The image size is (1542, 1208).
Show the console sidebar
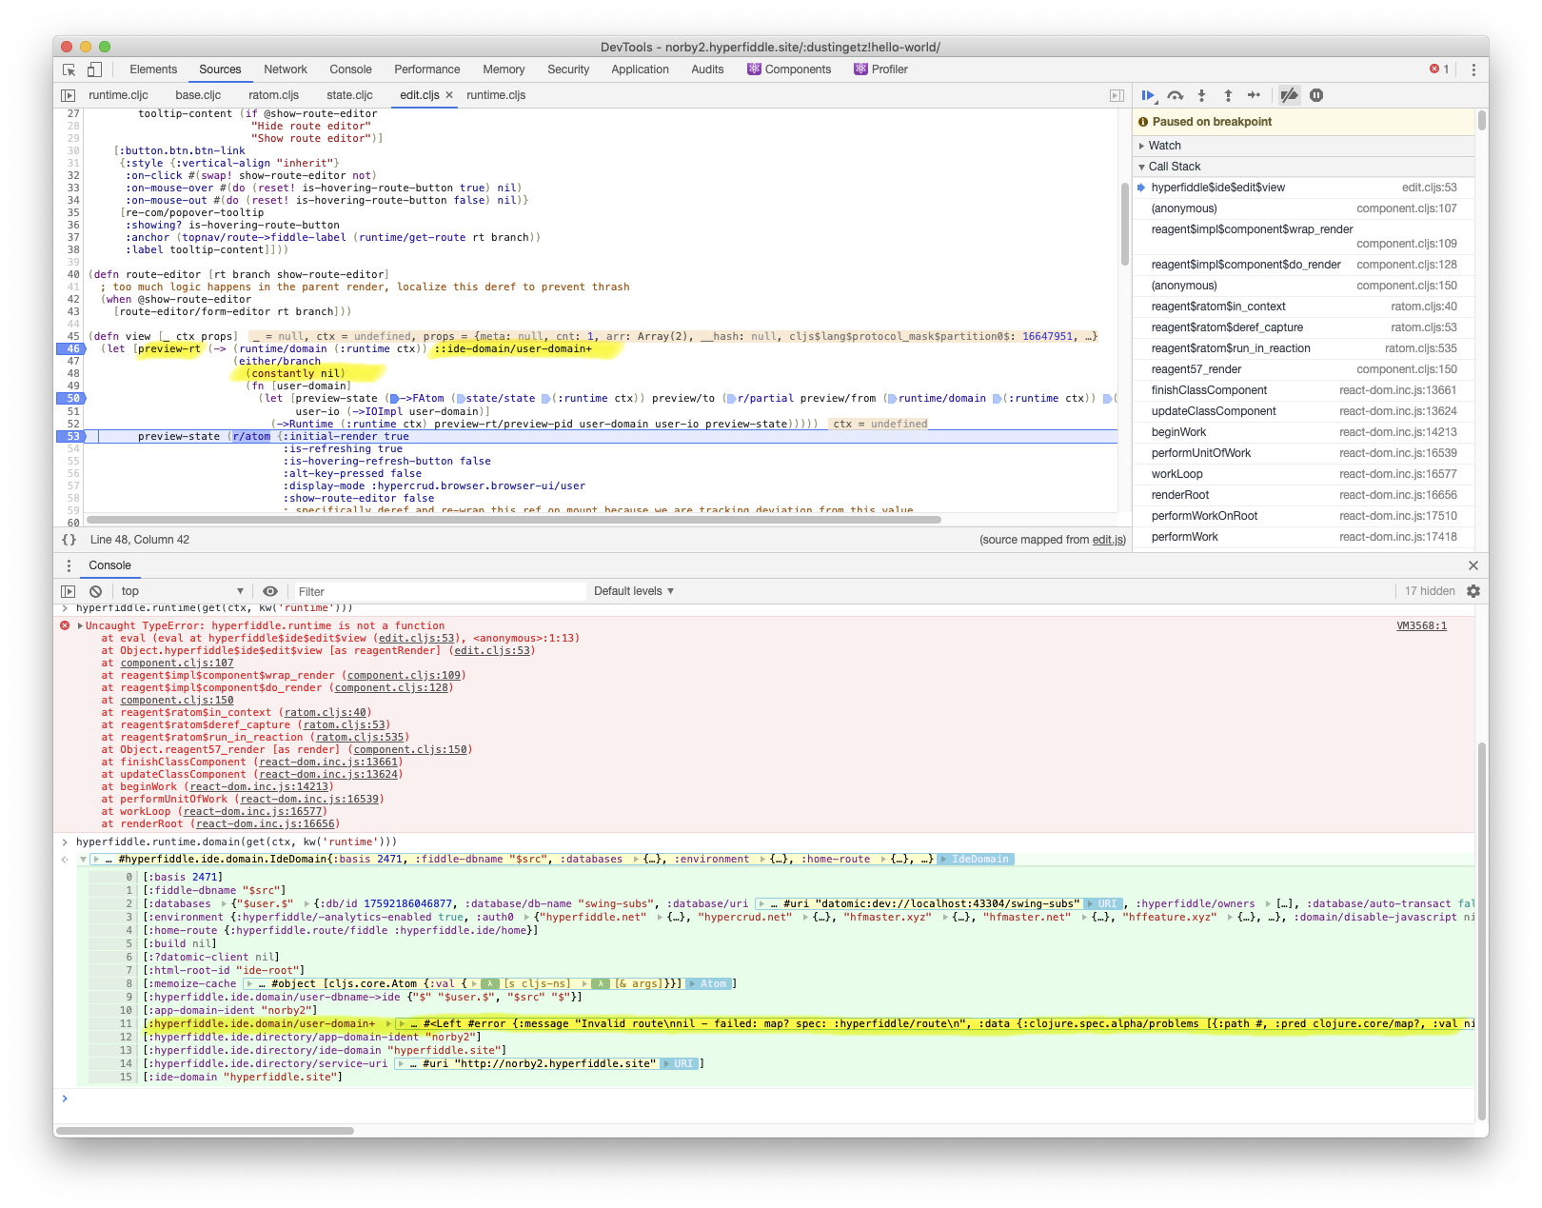[x=69, y=591]
